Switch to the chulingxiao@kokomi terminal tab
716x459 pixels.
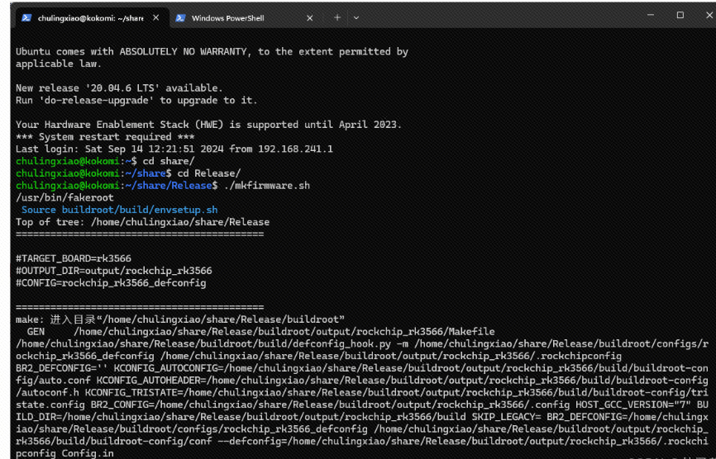(90, 18)
